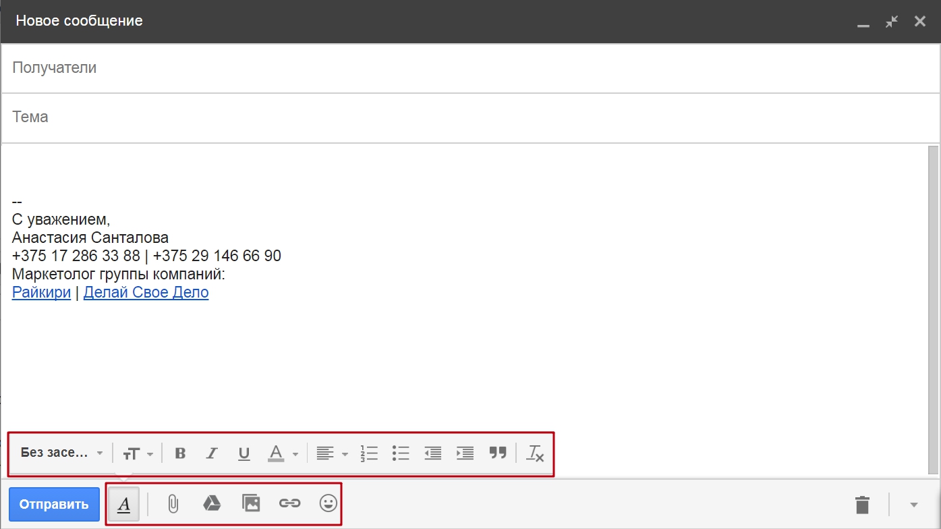This screenshot has width=941, height=529.
Task: Open the Райкири signature link
Action: tap(41, 293)
